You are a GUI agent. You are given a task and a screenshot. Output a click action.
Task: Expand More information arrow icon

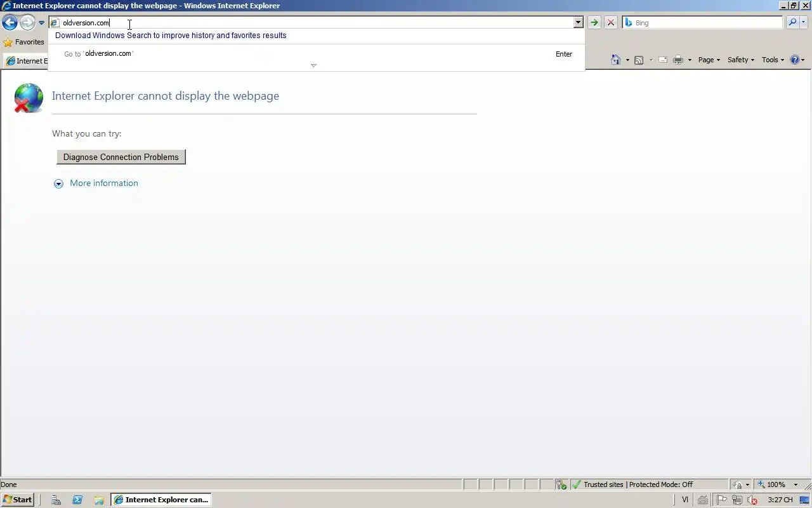click(x=58, y=184)
